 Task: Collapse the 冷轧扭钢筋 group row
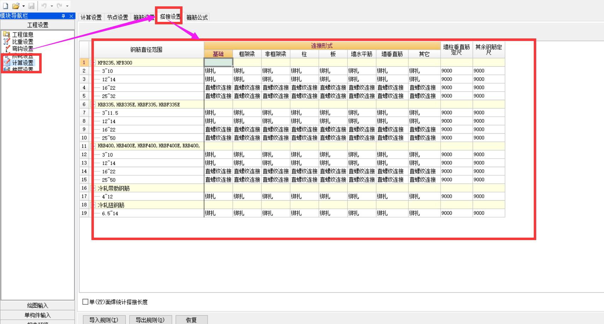point(92,205)
